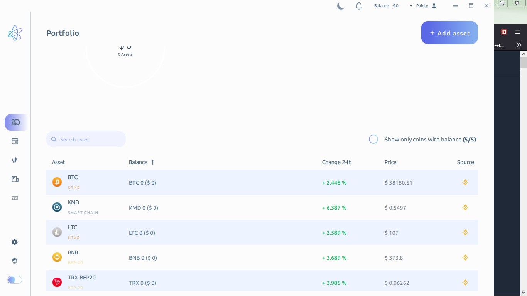Toggle the Balance sort arrow

[152, 162]
